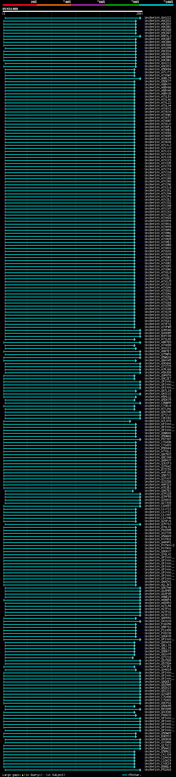
Task: Select hit label UniRef100_B0FC99
Action: tap(158, 336)
